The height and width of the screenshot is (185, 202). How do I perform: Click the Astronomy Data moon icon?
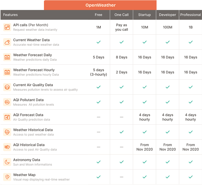point(7,162)
